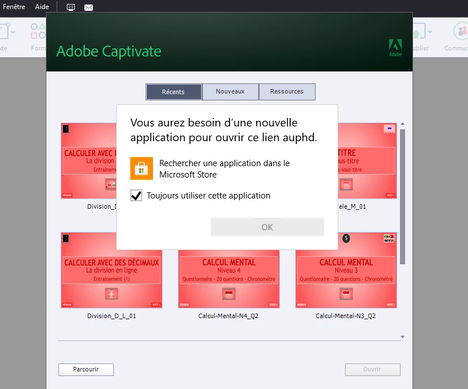
Task: Click the scroll up arrow of recent list
Action: (x=403, y=124)
